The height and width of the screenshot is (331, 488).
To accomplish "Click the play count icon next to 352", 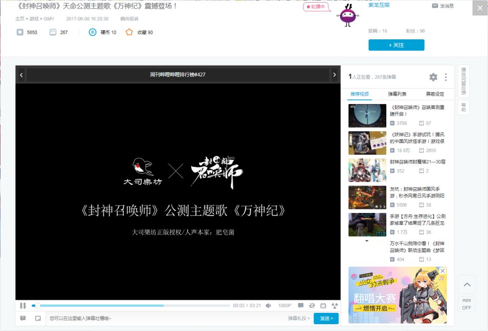I will click(x=392, y=170).
